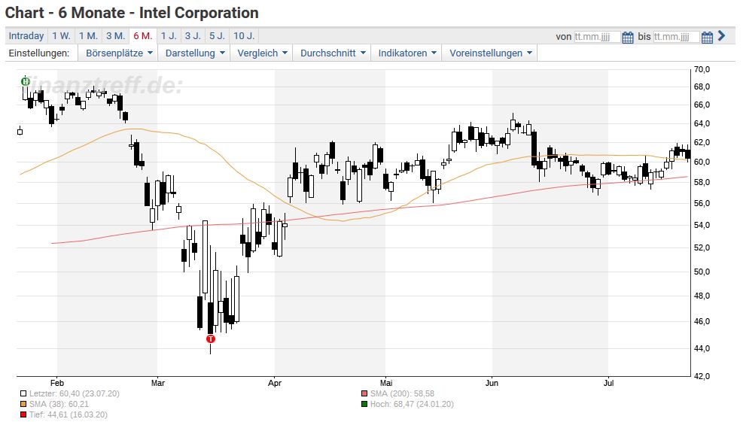Select the 3 J. time range tab
The image size is (743, 422).
193,36
